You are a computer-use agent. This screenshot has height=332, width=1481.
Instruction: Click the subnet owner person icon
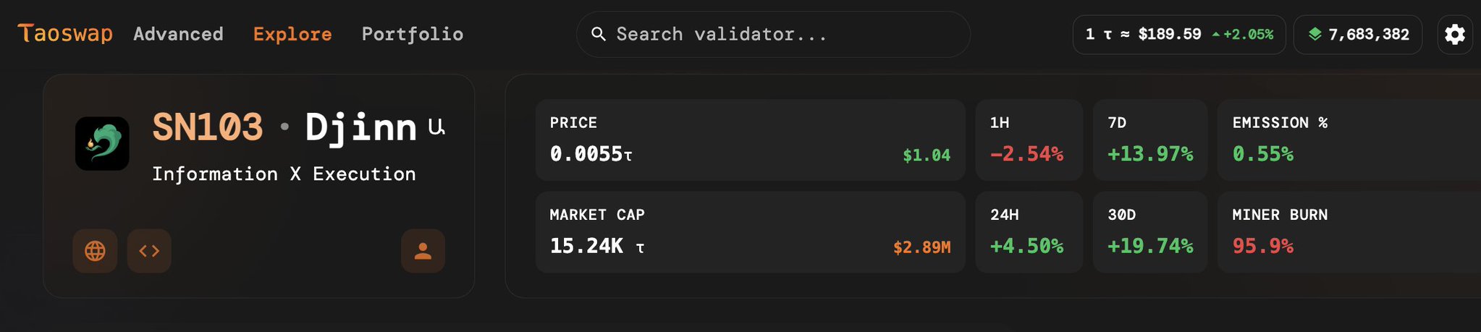[x=423, y=251]
